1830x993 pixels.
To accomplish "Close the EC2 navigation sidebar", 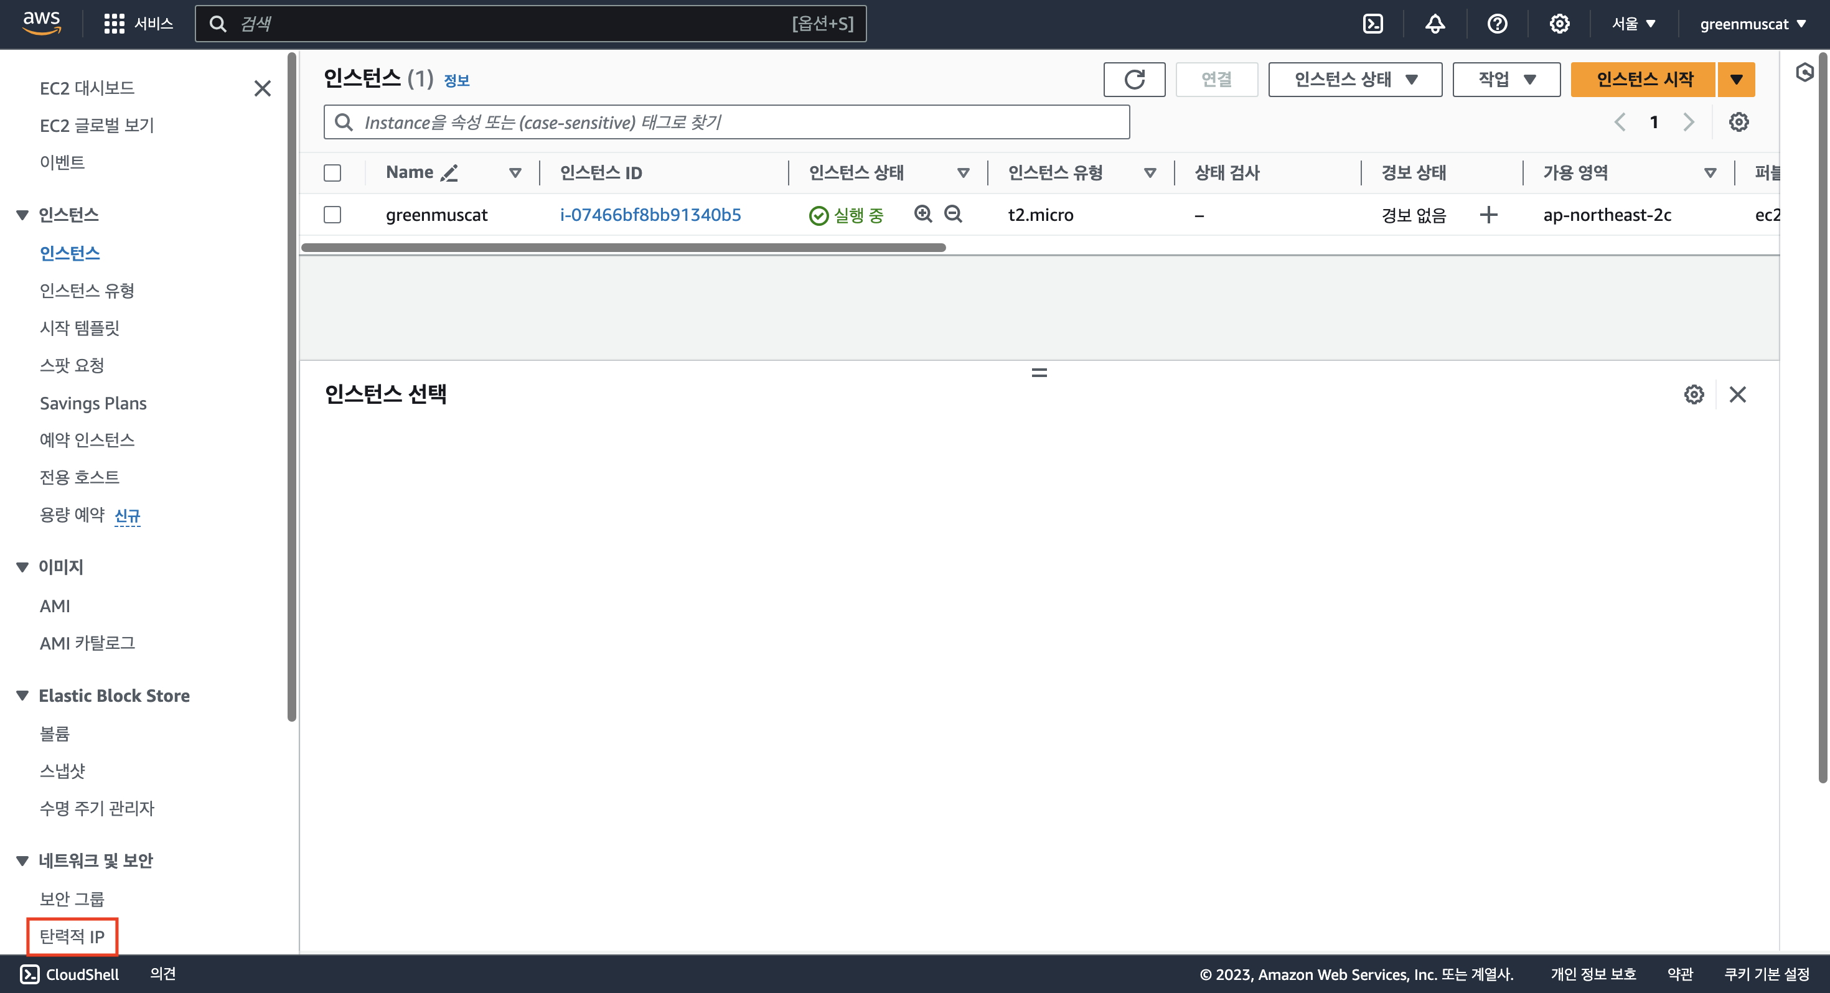I will 263,88.
